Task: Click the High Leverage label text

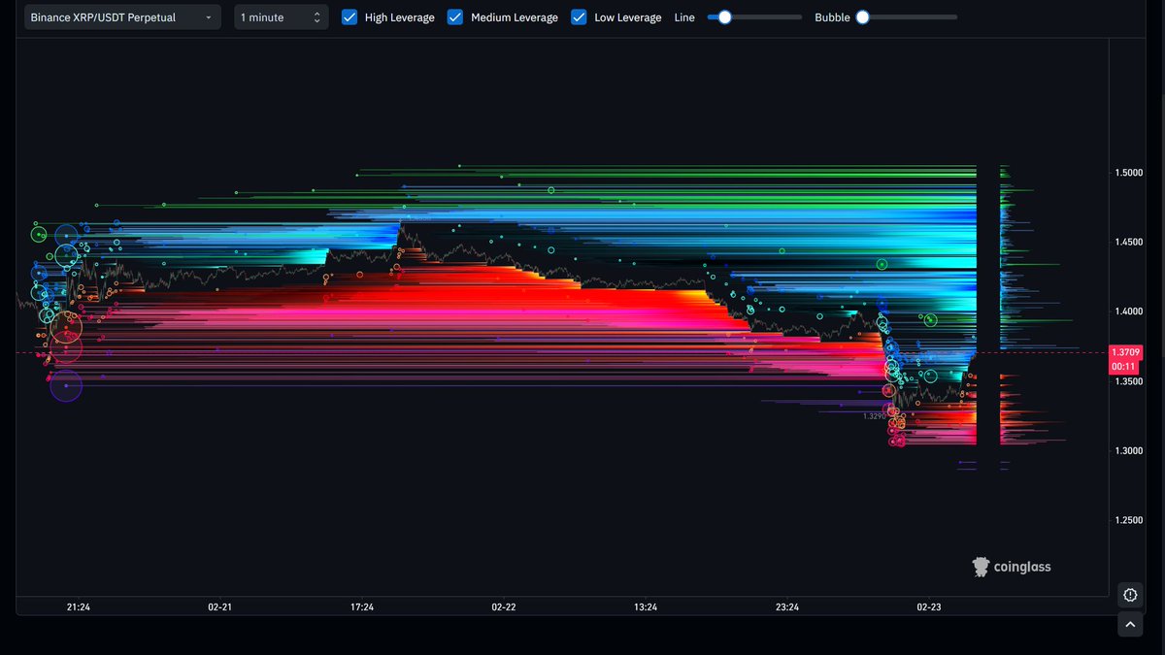Action: click(x=400, y=17)
